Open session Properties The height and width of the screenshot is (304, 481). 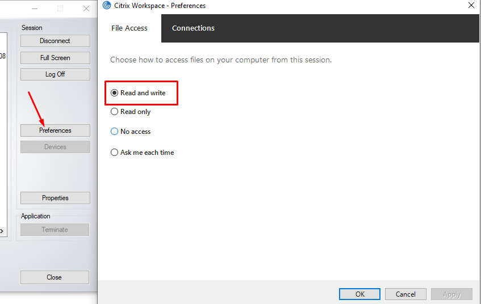point(55,198)
